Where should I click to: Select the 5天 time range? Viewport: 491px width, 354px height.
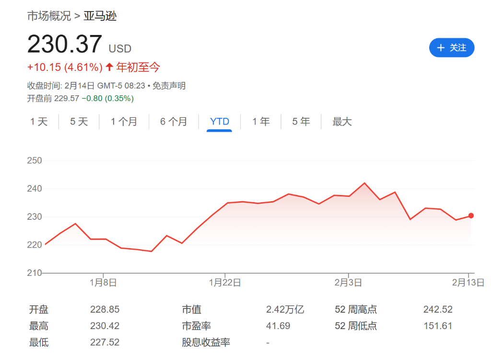coord(78,122)
